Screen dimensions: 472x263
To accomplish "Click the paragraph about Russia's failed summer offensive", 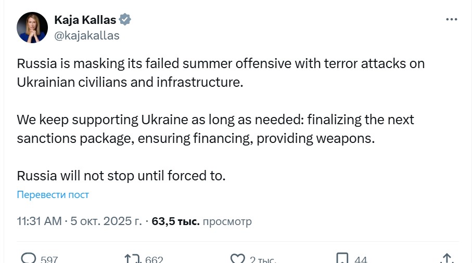I will coord(221,73).
